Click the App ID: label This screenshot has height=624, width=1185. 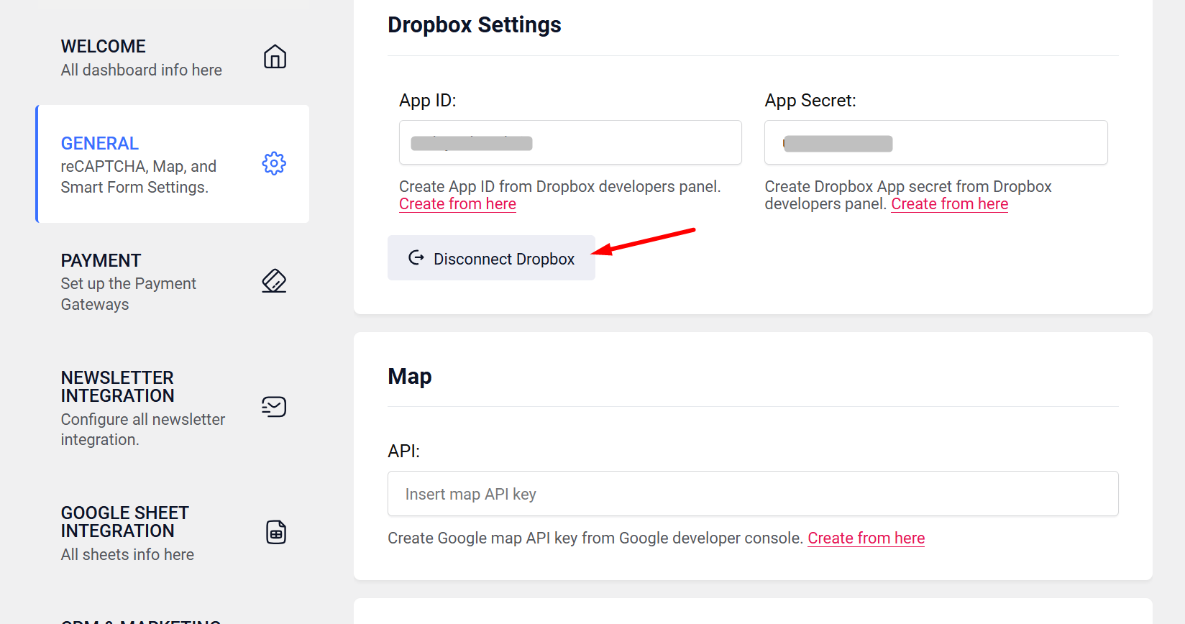pos(428,101)
